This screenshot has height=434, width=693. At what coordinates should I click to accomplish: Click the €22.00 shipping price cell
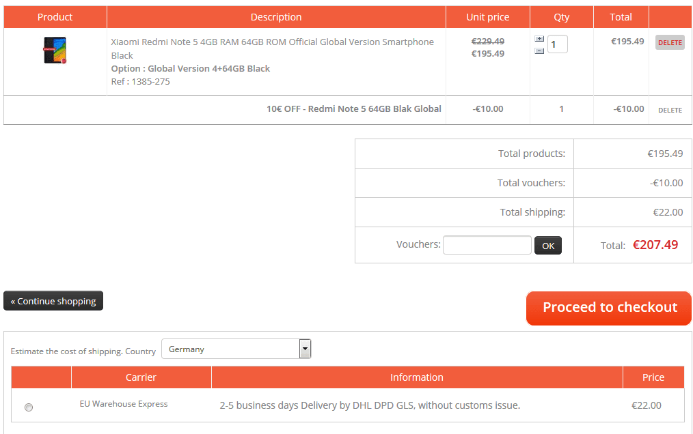pyautogui.click(x=646, y=405)
